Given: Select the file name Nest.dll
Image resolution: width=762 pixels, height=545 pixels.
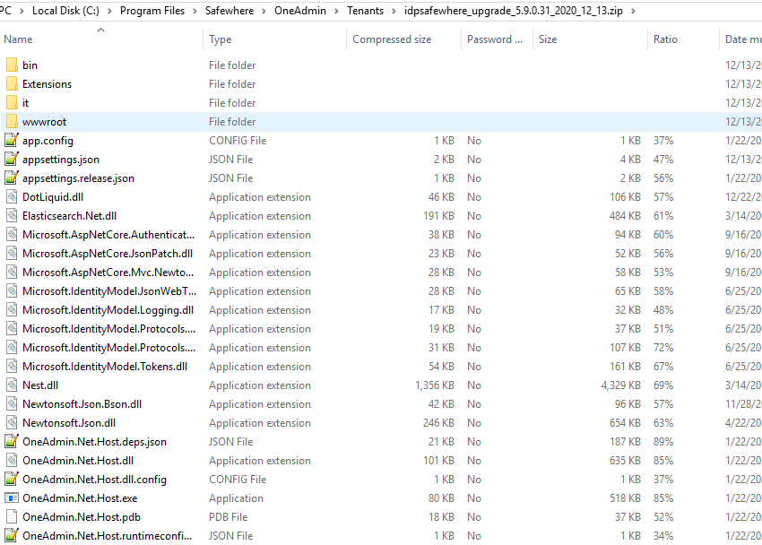Looking at the screenshot, I should (40, 385).
